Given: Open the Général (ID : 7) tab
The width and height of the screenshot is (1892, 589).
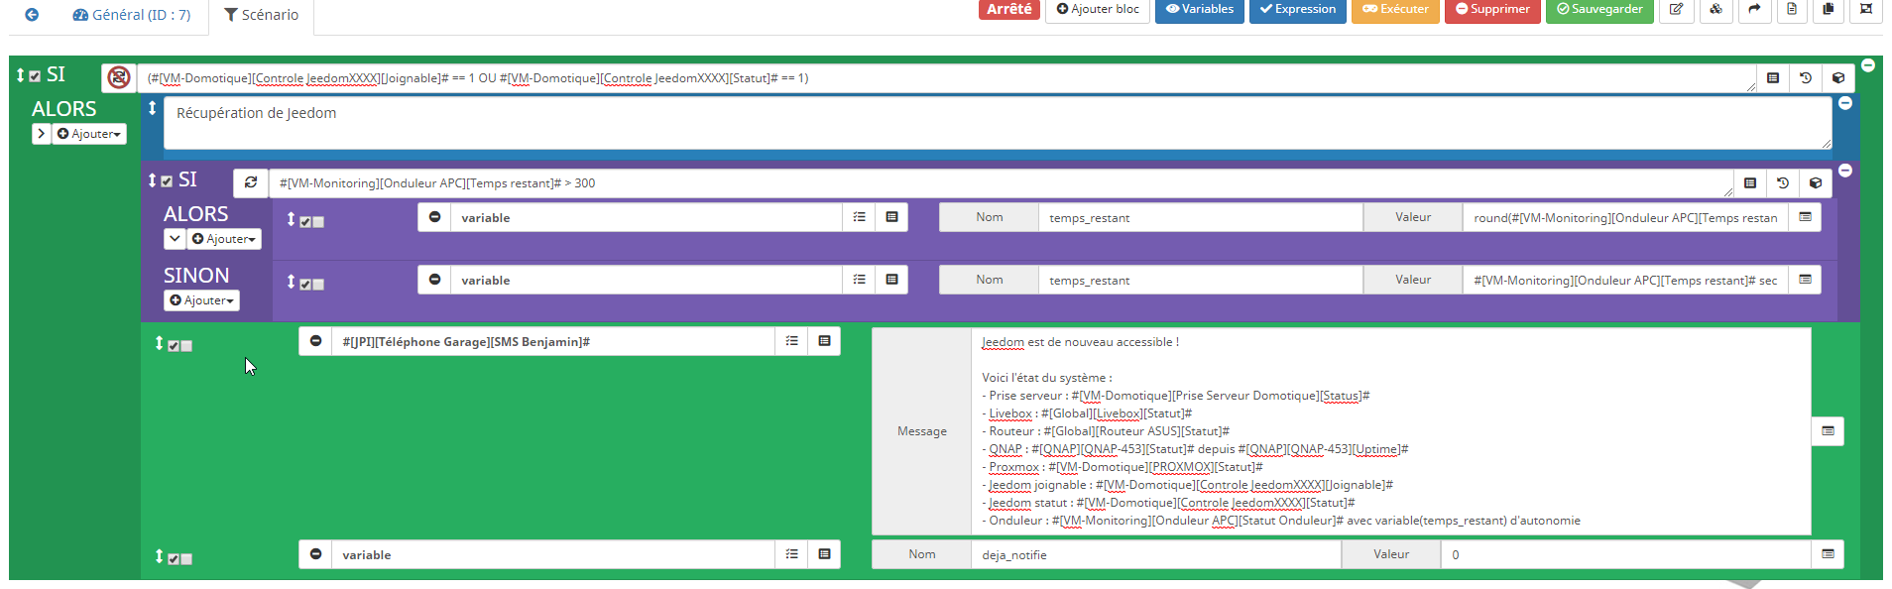Looking at the screenshot, I should tap(131, 15).
